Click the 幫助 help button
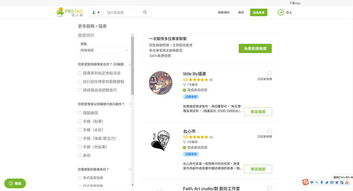The image size is (353, 191). [x=15, y=183]
